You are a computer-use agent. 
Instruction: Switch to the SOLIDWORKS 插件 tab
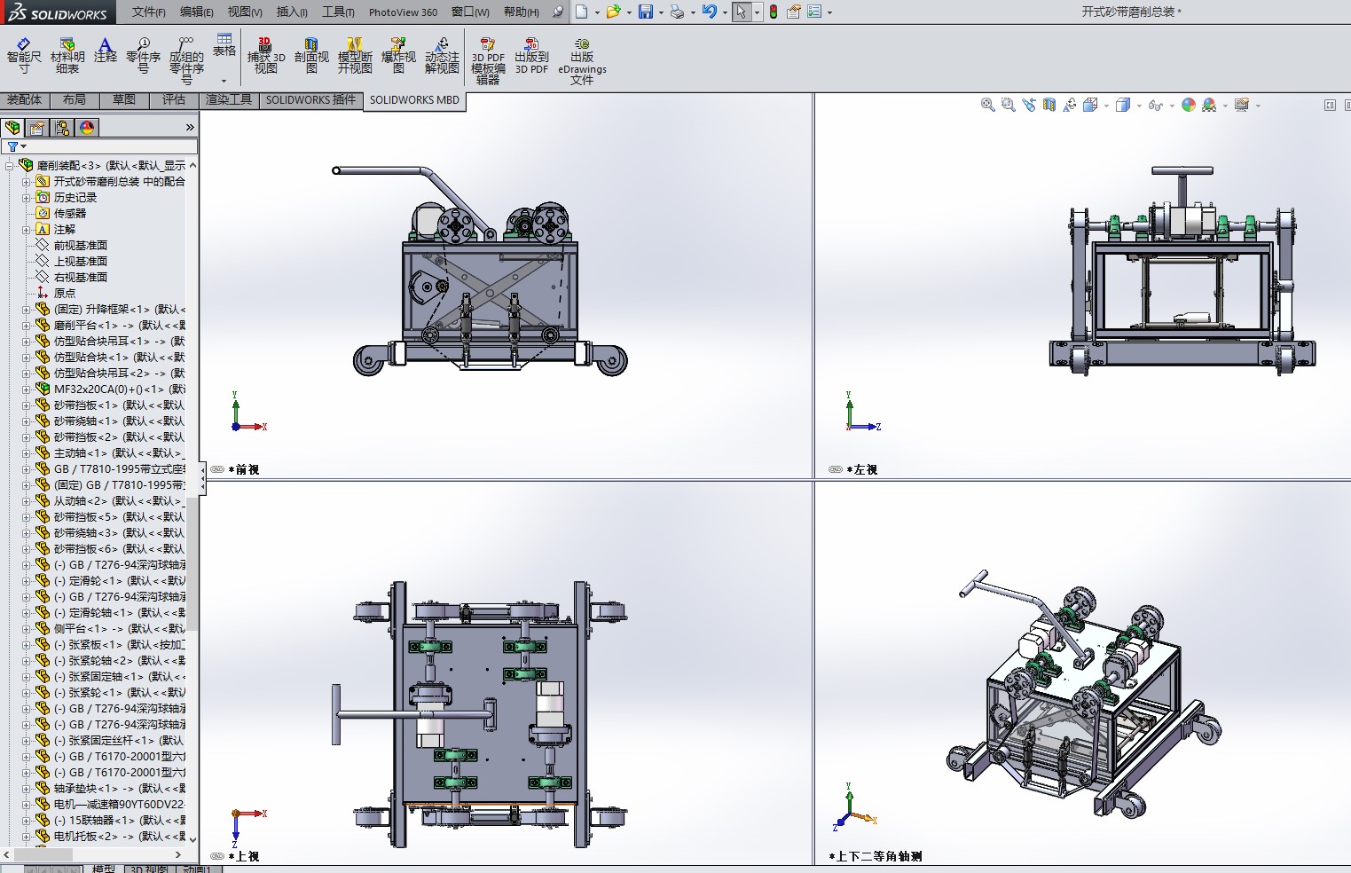click(x=310, y=99)
